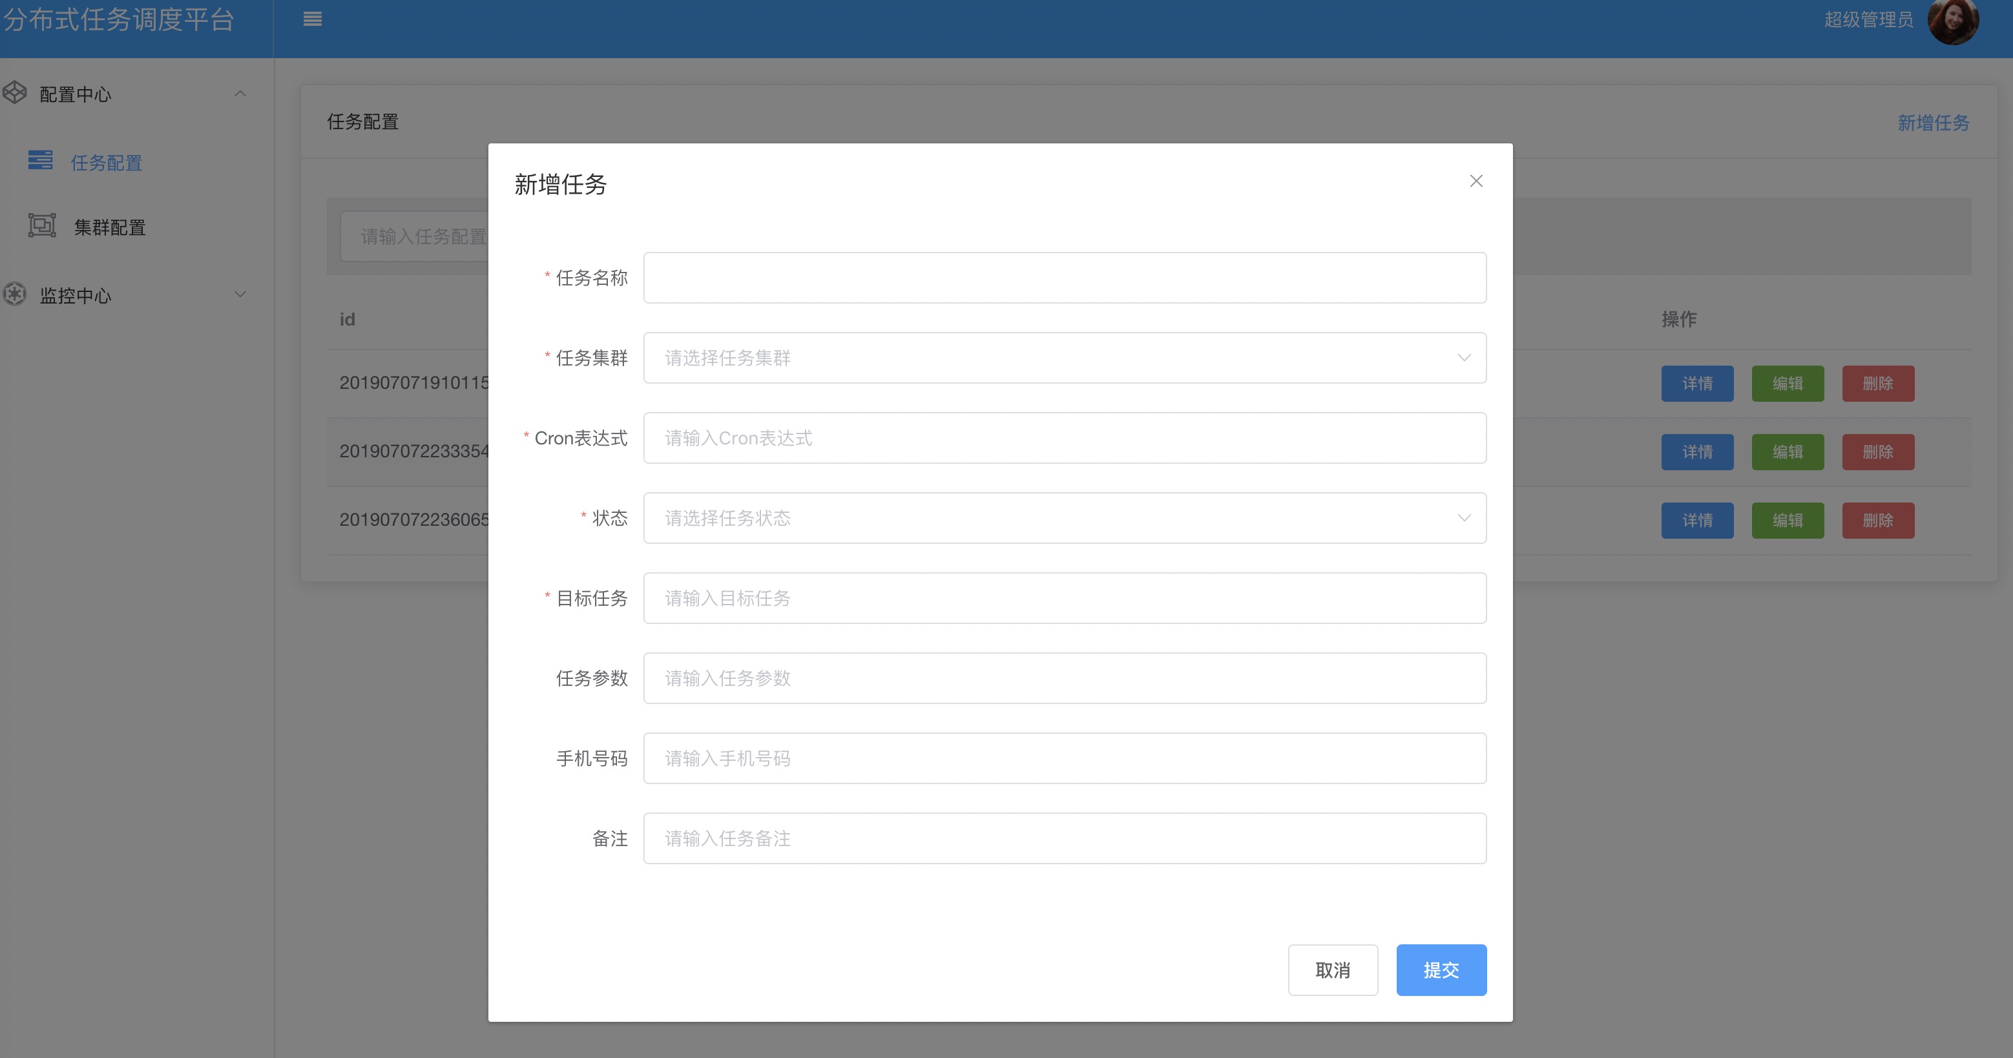Open the 任务集群 dropdown arrow
The height and width of the screenshot is (1058, 2013).
[x=1464, y=358]
